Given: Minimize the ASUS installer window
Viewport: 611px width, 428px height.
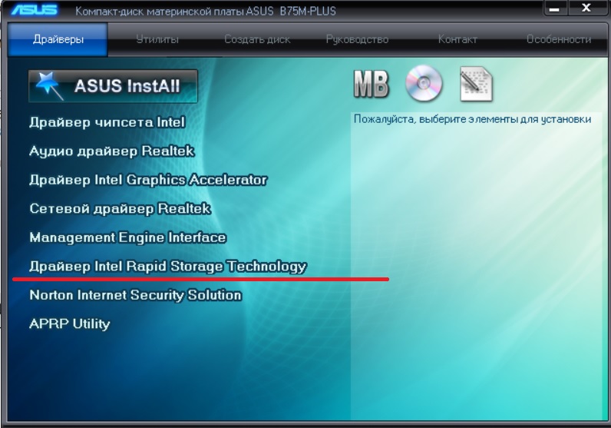Looking at the screenshot, I should click(554, 8).
